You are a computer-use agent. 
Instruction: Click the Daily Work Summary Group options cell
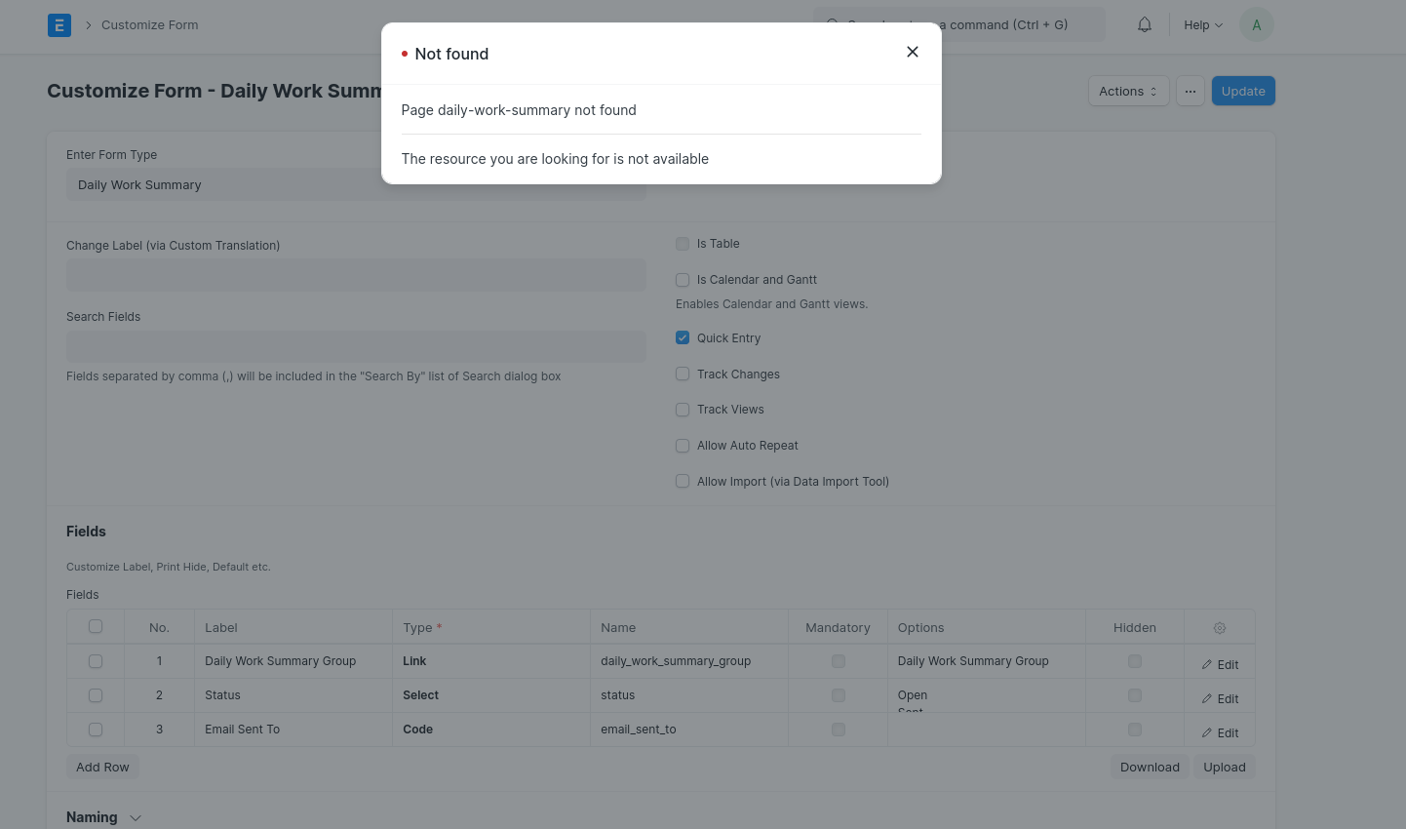(987, 661)
